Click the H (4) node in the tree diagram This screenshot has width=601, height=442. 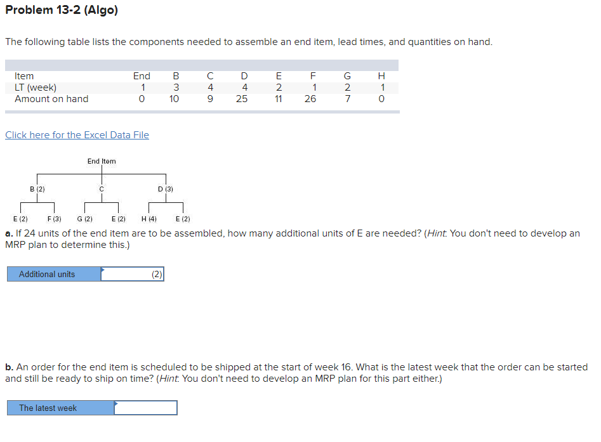(149, 218)
